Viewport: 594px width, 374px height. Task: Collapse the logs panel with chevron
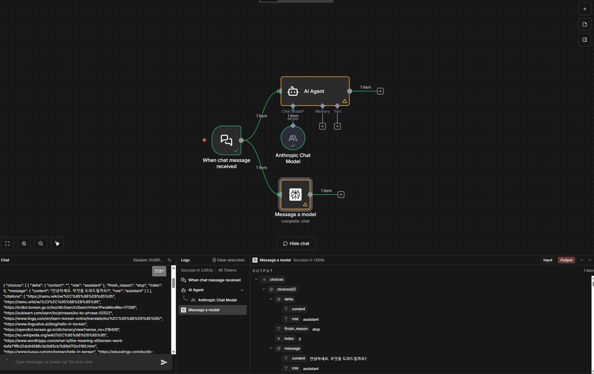pyautogui.click(x=590, y=260)
